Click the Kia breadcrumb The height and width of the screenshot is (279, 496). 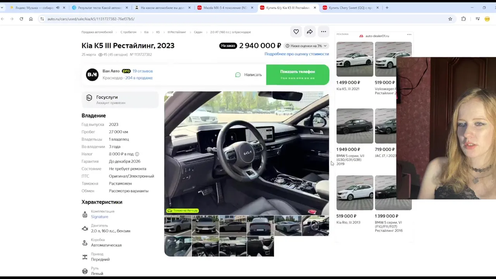pos(146,32)
